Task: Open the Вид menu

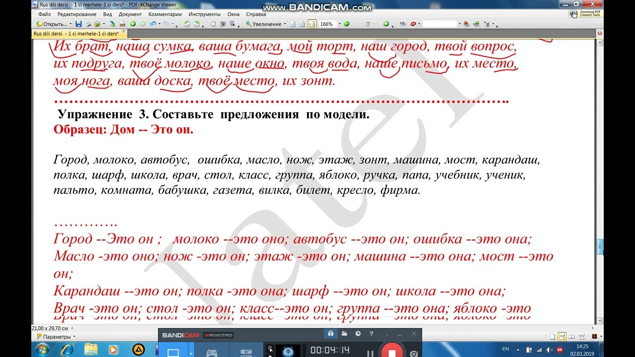Action: (x=107, y=14)
